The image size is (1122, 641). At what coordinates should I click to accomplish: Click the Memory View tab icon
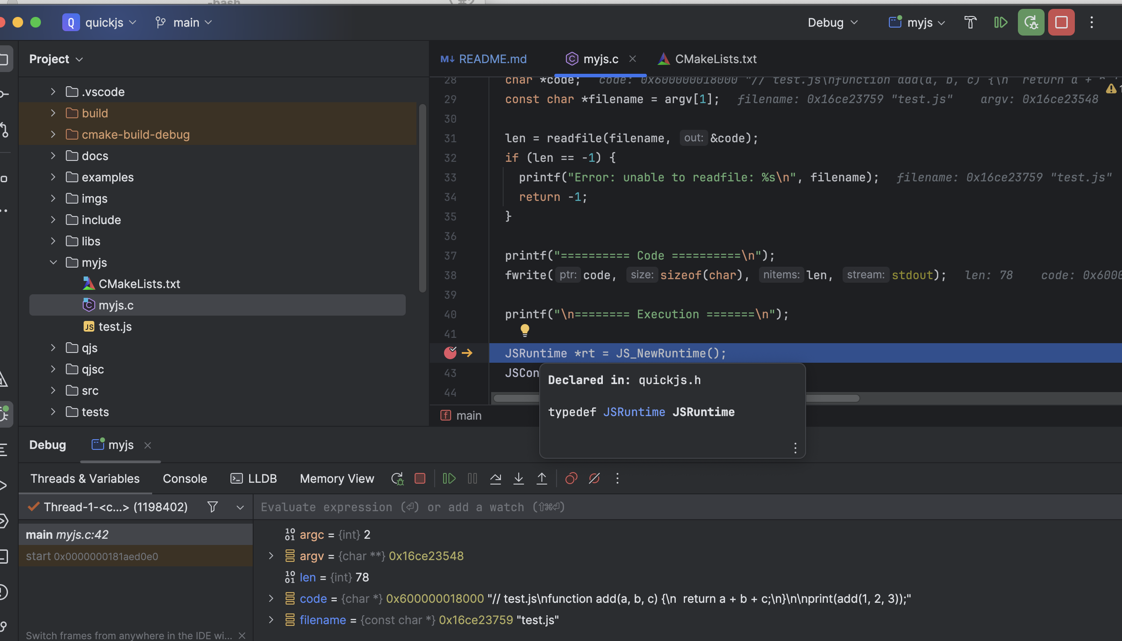pos(337,479)
